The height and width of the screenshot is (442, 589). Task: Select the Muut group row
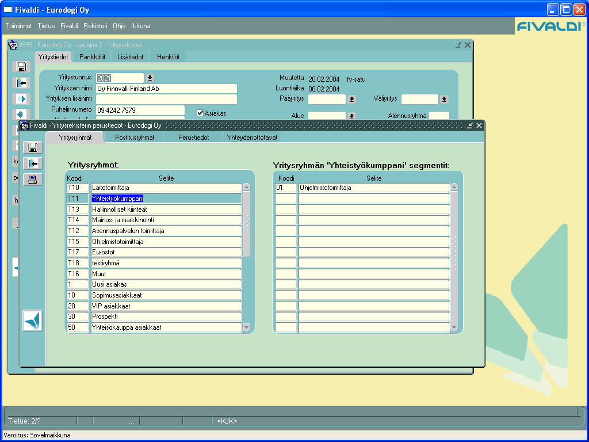point(166,274)
